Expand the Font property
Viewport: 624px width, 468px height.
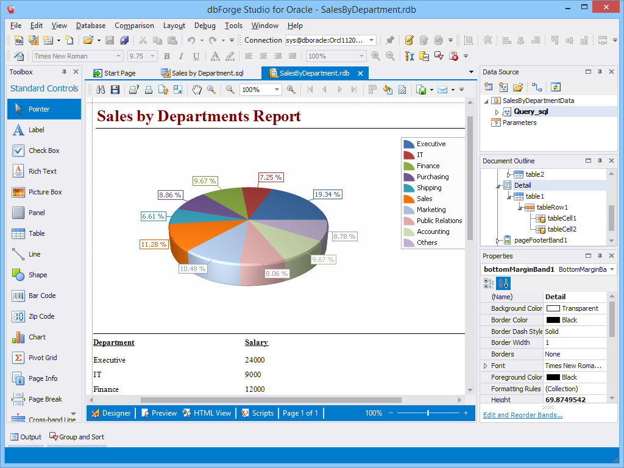[x=486, y=366]
